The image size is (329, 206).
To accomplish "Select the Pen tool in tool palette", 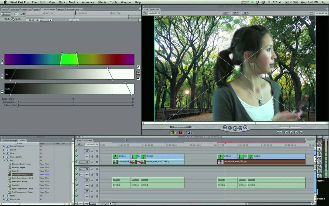I will coord(319,176).
